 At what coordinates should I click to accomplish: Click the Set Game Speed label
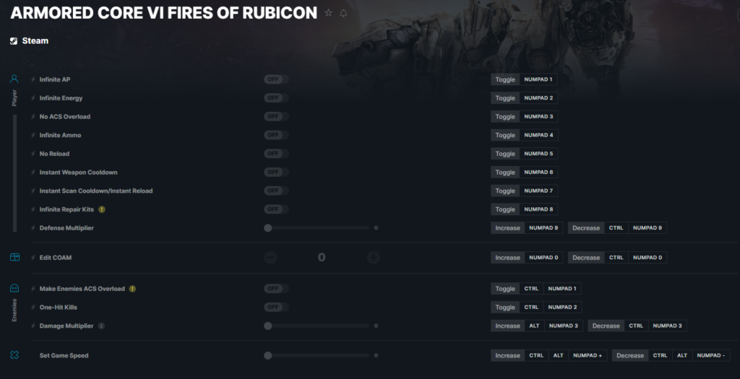[64, 355]
